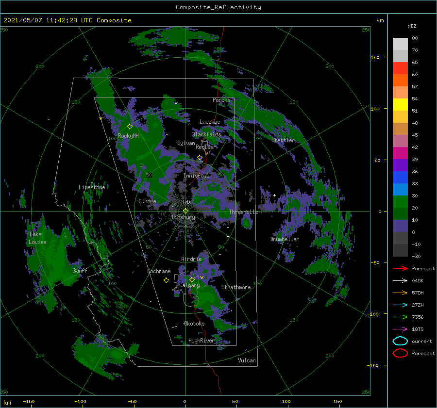Click the Calgary label
The height and width of the screenshot is (408, 437).
(189, 285)
